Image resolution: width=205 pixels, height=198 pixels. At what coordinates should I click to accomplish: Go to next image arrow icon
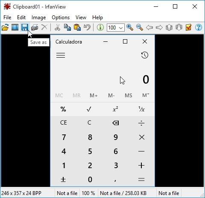159,27
